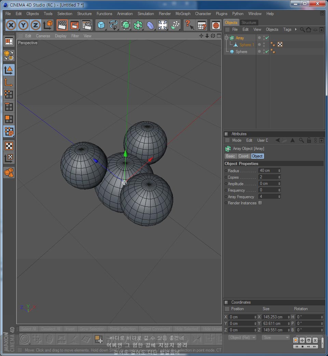Select the Model tool in left sidebar
Viewport: 328px width, 356px height.
pyautogui.click(x=9, y=70)
